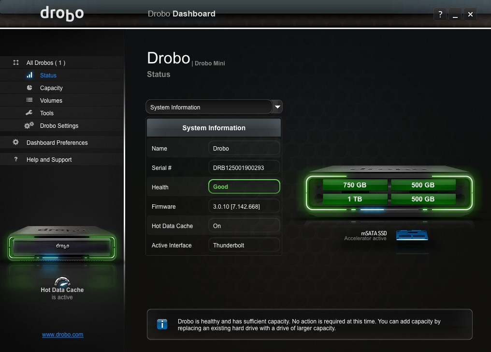The image size is (491, 352).
Task: Click the Serial # text field
Action: coord(244,168)
